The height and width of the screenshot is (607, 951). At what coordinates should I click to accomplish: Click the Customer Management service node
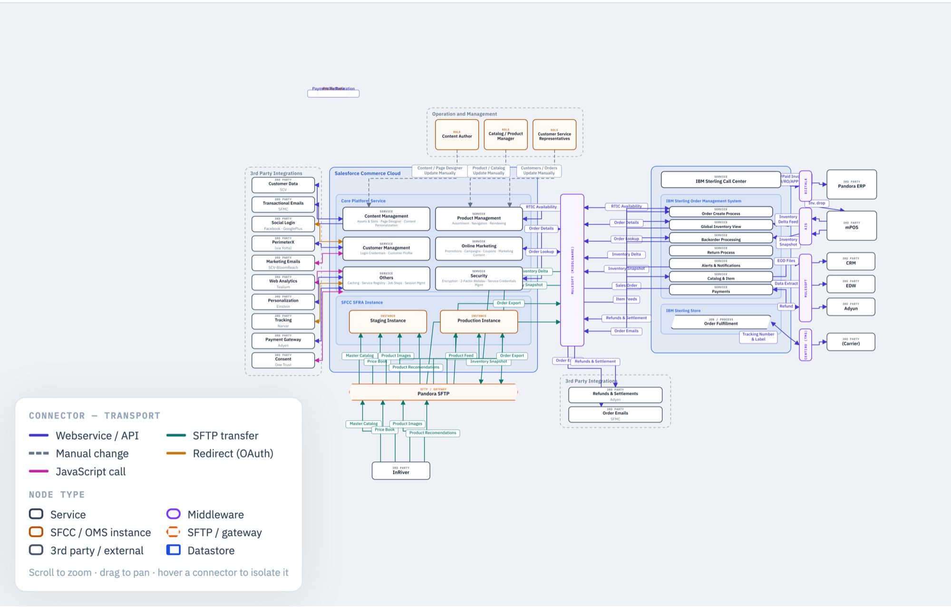coord(386,249)
